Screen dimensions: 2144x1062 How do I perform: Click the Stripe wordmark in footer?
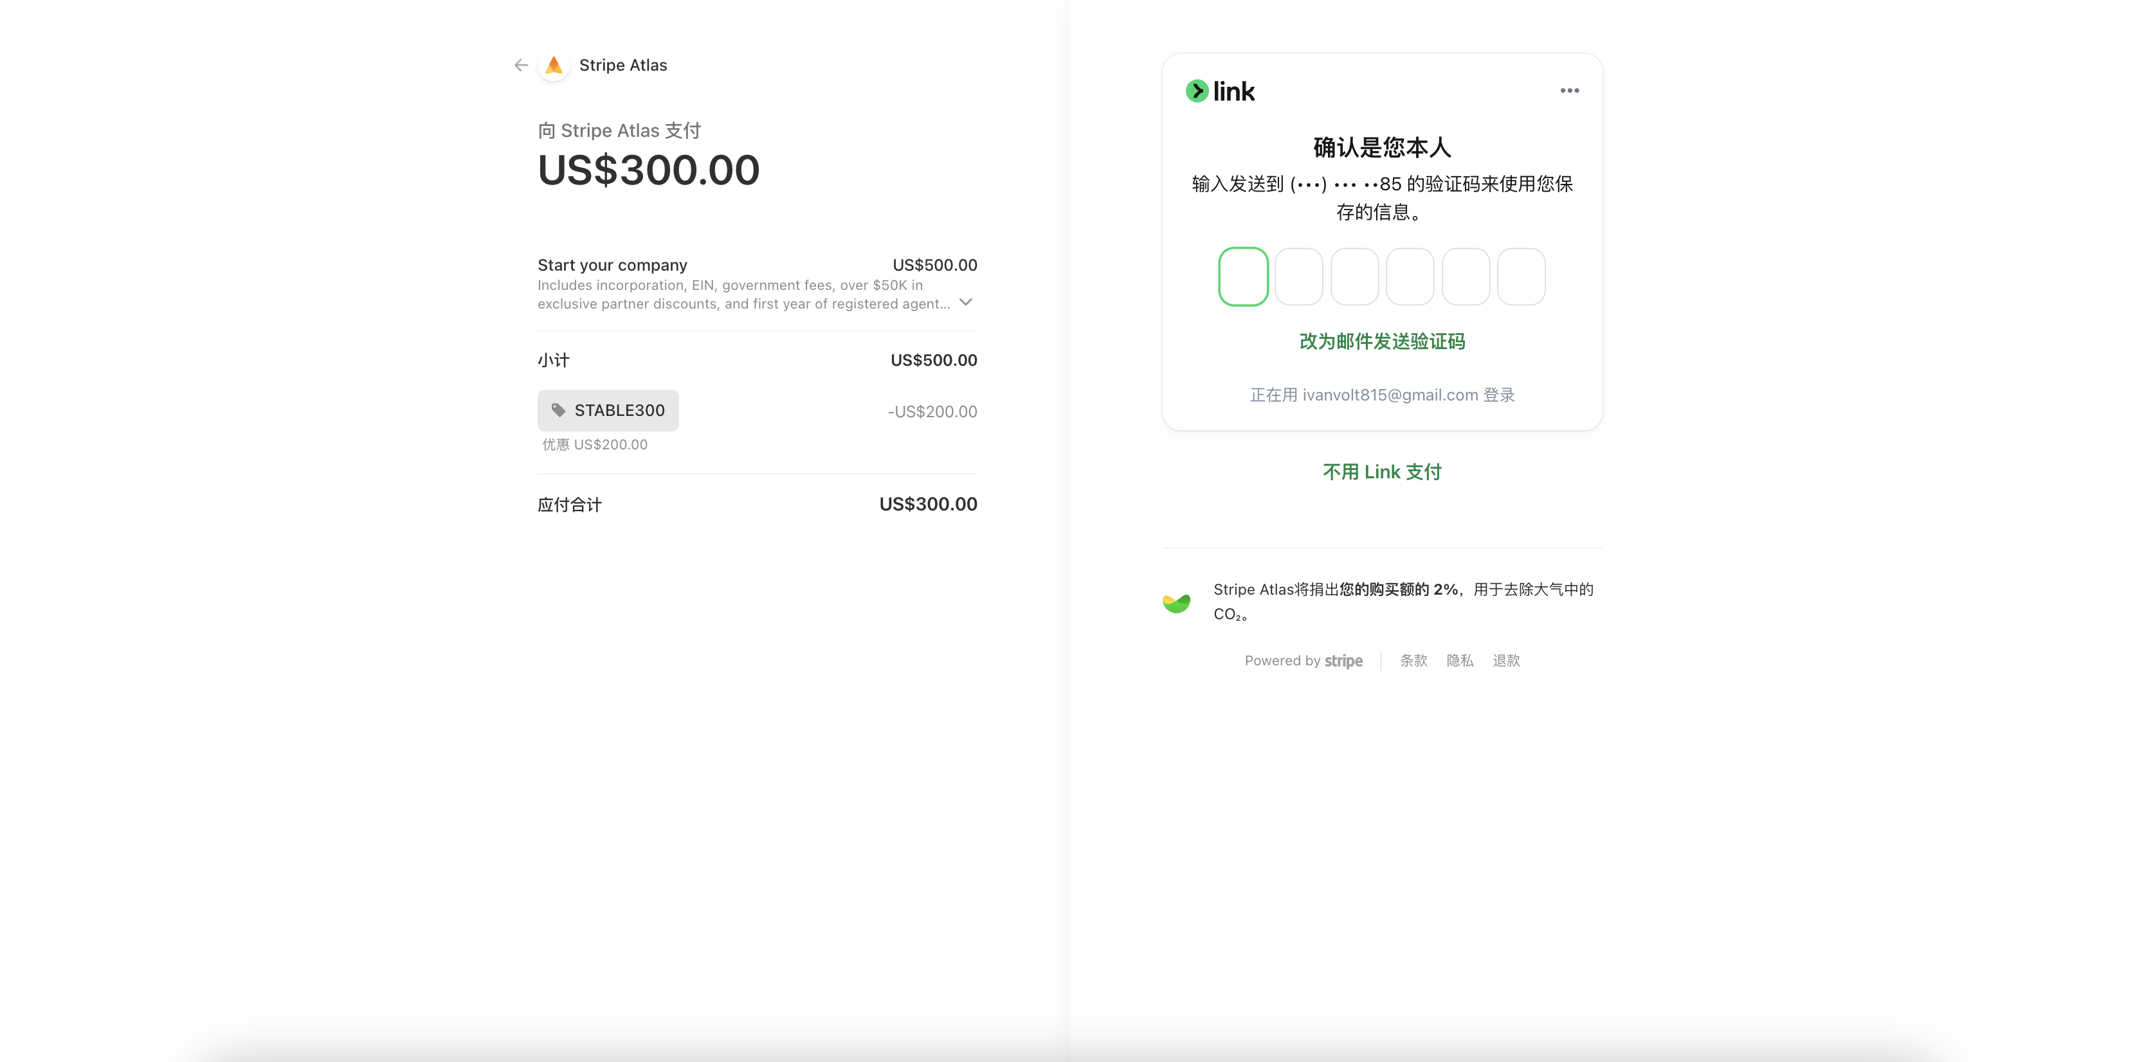(x=1343, y=661)
